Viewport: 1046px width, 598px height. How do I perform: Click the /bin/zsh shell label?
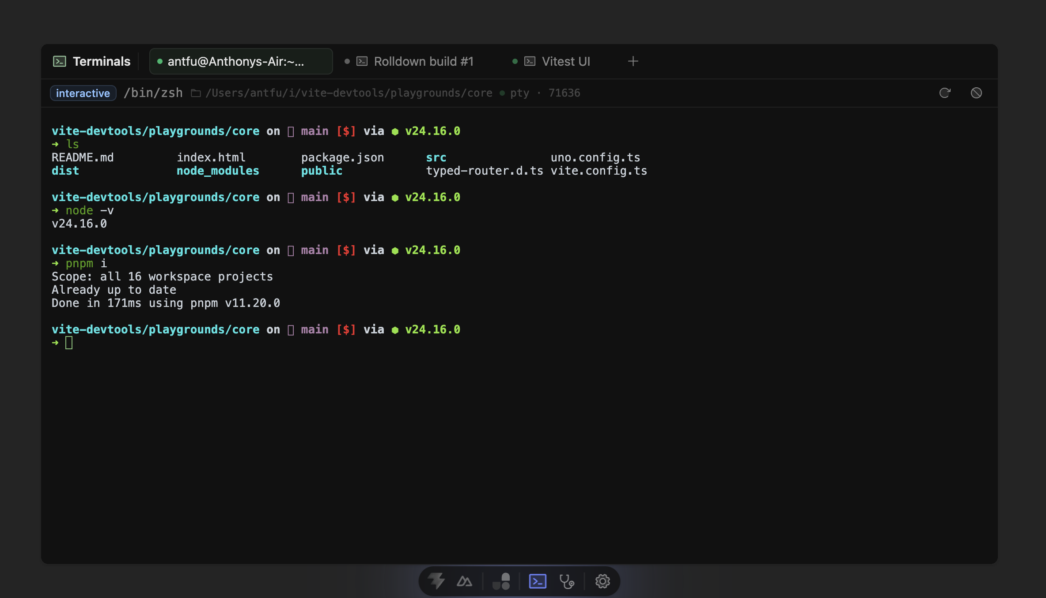pyautogui.click(x=153, y=93)
